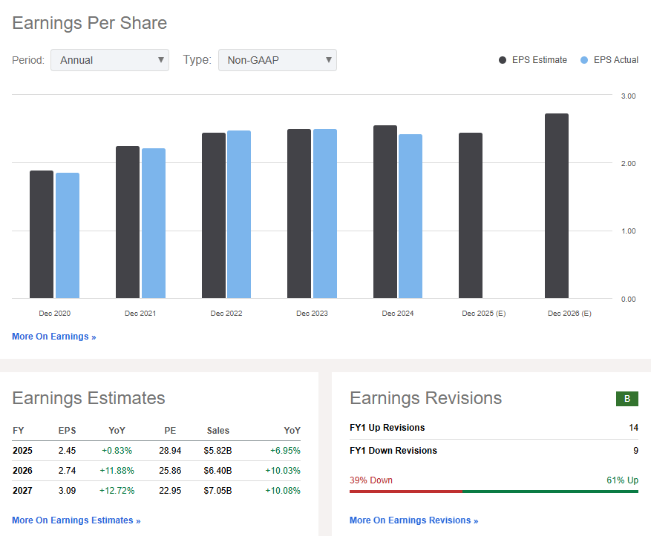Click the dark EPS Estimate legend dot

503,60
